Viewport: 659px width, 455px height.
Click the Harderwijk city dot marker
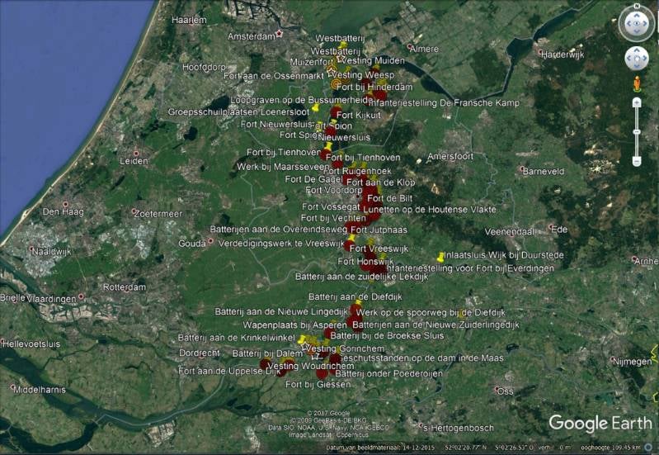[x=541, y=53]
